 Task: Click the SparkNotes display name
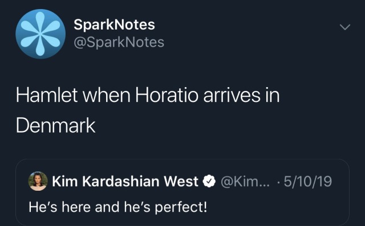114,24
